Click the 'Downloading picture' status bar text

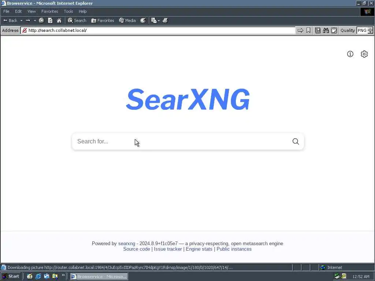click(120, 267)
